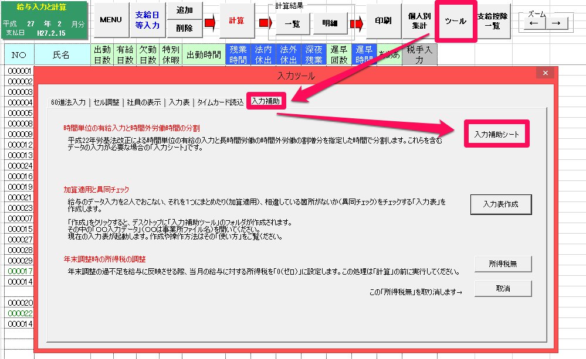Click zoom right arrow button
The image size is (586, 359).
click(x=557, y=23)
